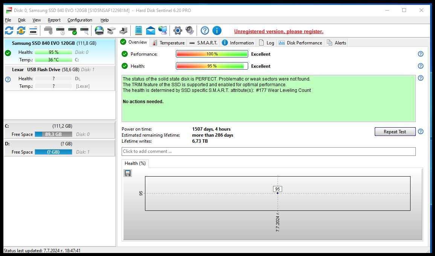Click the '1507 days, 4 hours' value

[x=211, y=129]
